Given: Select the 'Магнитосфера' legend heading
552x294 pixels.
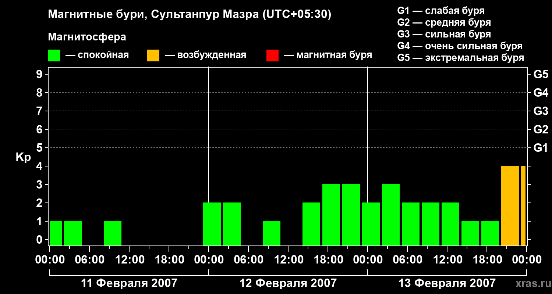Looking at the screenshot, I should (x=87, y=37).
